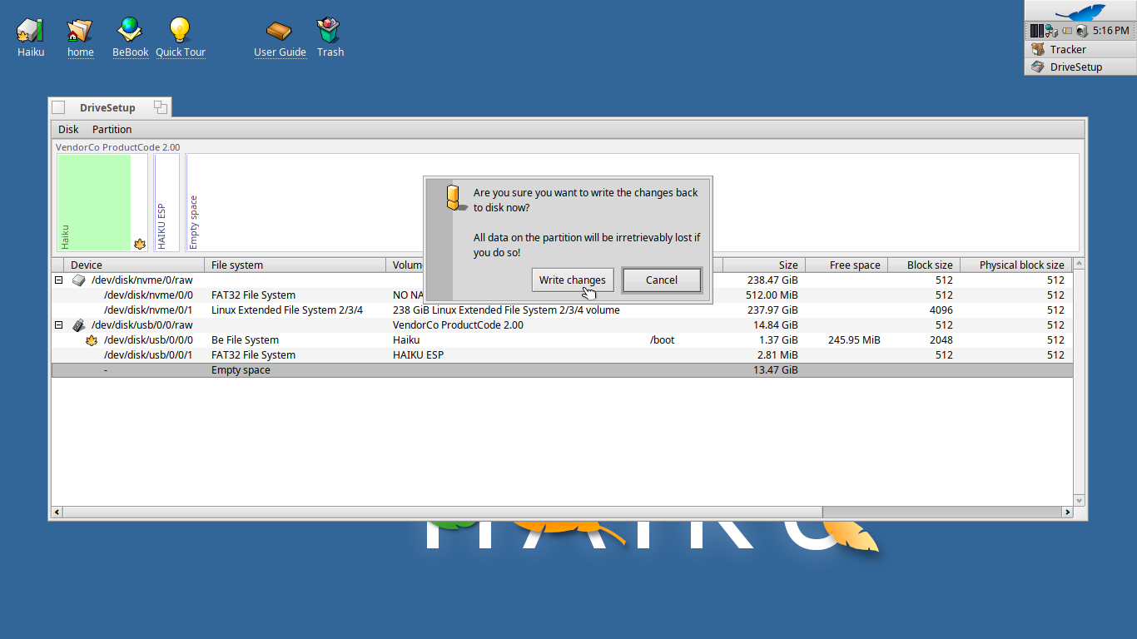Click the DriveSetup window zoom button
Viewport: 1137px width, 639px height.
click(161, 107)
